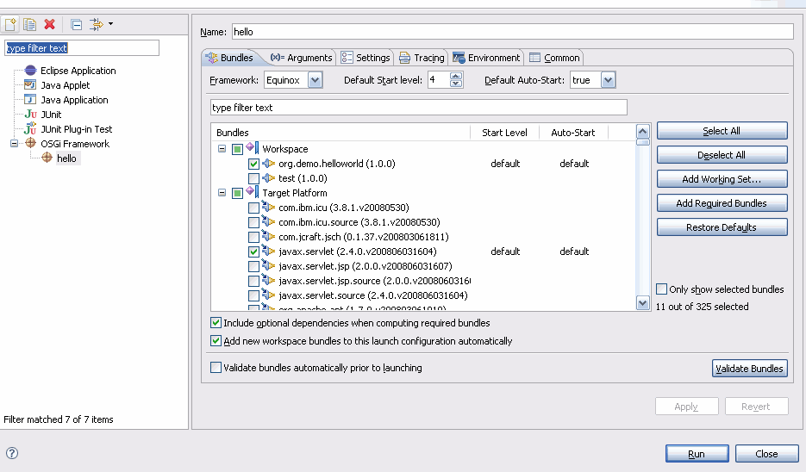Open the Settings tab

coord(366,58)
